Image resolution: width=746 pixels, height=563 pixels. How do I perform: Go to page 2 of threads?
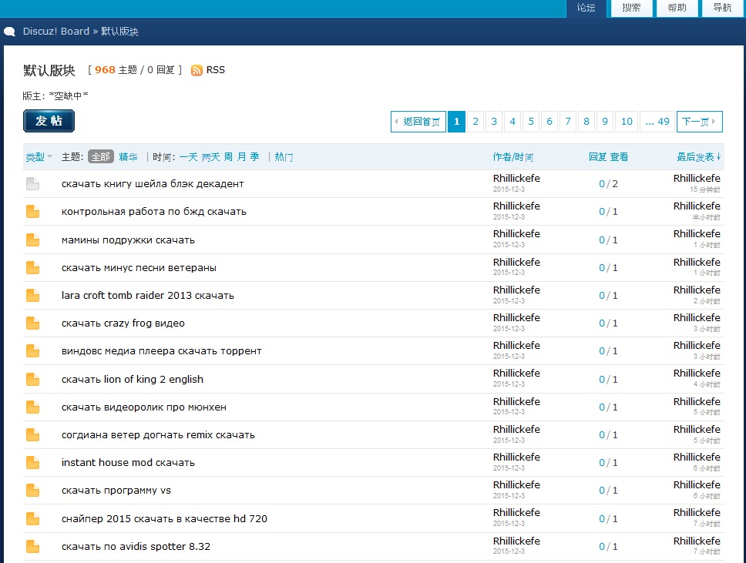click(x=475, y=122)
